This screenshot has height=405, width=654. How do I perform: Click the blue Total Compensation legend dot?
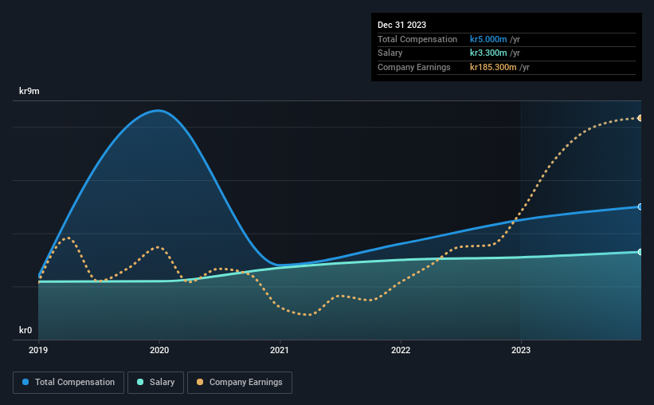coord(25,382)
